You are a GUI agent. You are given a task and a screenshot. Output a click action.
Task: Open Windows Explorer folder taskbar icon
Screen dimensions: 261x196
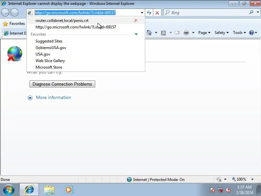[49, 190]
